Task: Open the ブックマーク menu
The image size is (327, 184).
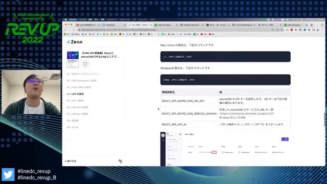Action: click(112, 19)
